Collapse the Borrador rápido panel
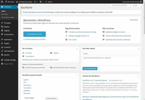The height and width of the screenshot is (100, 145). click(139, 48)
